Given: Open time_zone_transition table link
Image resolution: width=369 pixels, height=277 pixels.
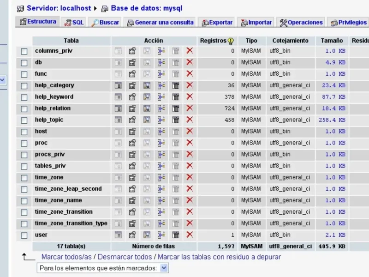Looking at the screenshot, I should tap(64, 212).
